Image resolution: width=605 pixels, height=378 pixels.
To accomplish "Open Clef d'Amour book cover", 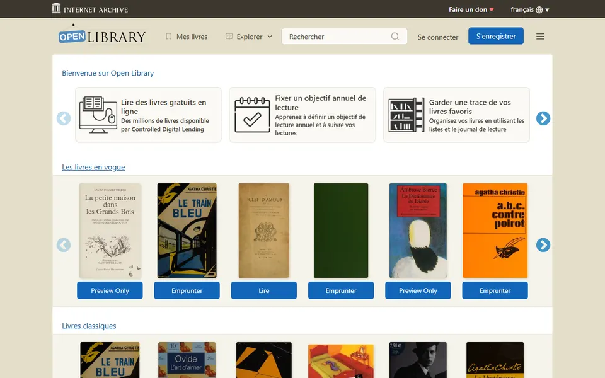I will [264, 231].
